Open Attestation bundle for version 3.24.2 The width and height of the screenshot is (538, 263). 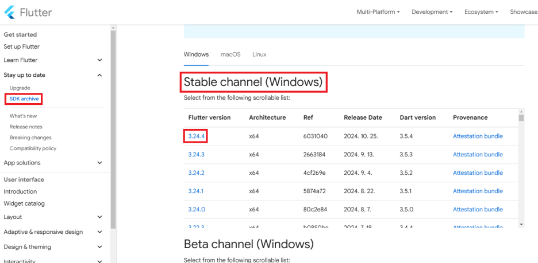(478, 172)
